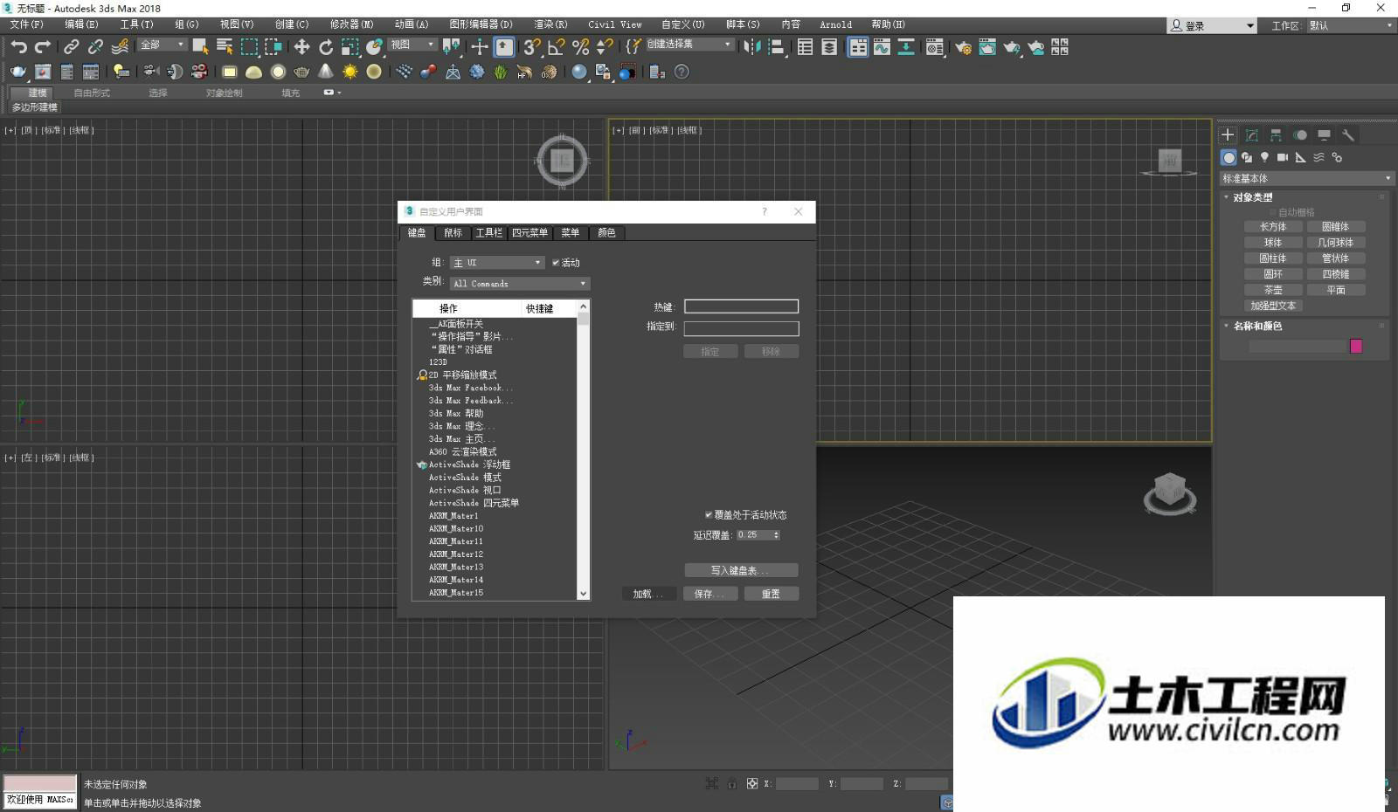
Task: Open the 类别 All Commands dropdown
Action: click(520, 283)
